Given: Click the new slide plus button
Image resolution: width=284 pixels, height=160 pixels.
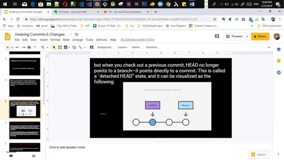Looking at the screenshot, I should [x=8, y=48].
